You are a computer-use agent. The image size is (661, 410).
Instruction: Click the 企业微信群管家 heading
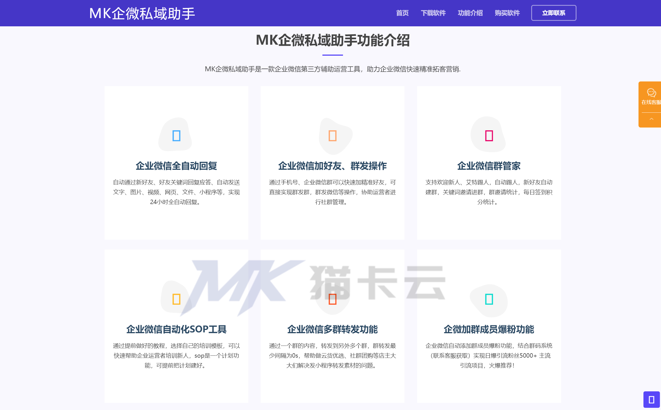(489, 166)
